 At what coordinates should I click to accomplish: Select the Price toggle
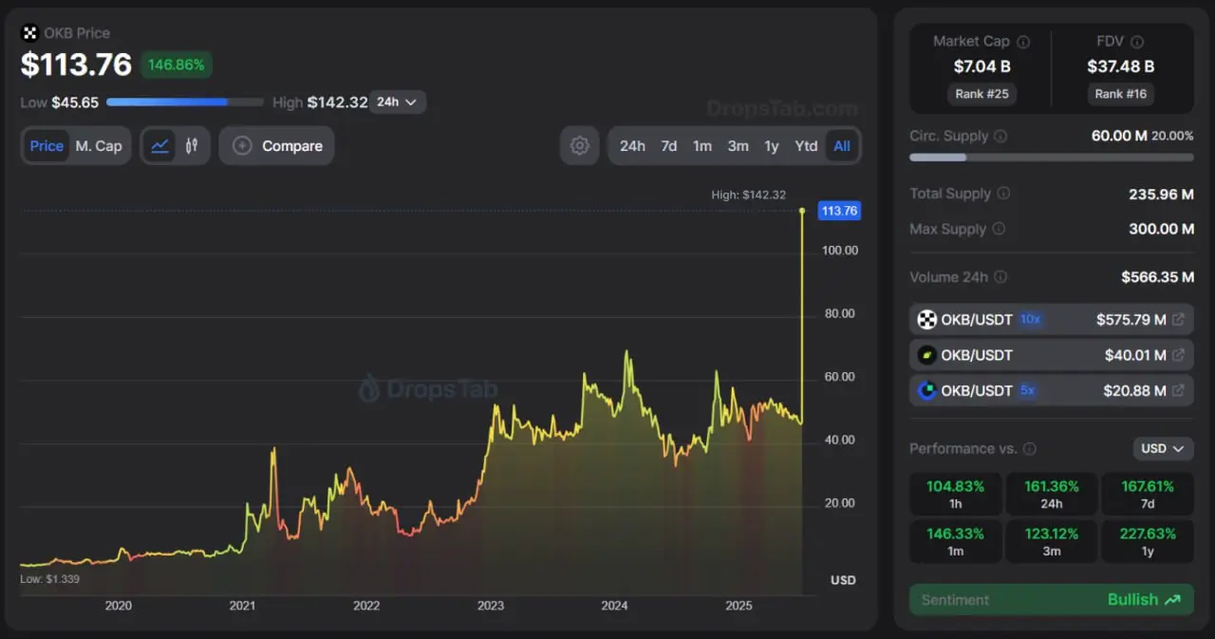(x=47, y=146)
